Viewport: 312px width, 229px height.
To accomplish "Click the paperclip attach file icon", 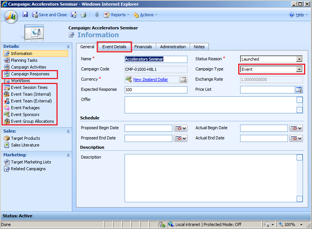I will [96, 15].
